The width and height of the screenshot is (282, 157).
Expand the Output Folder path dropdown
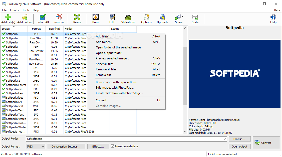225,139
